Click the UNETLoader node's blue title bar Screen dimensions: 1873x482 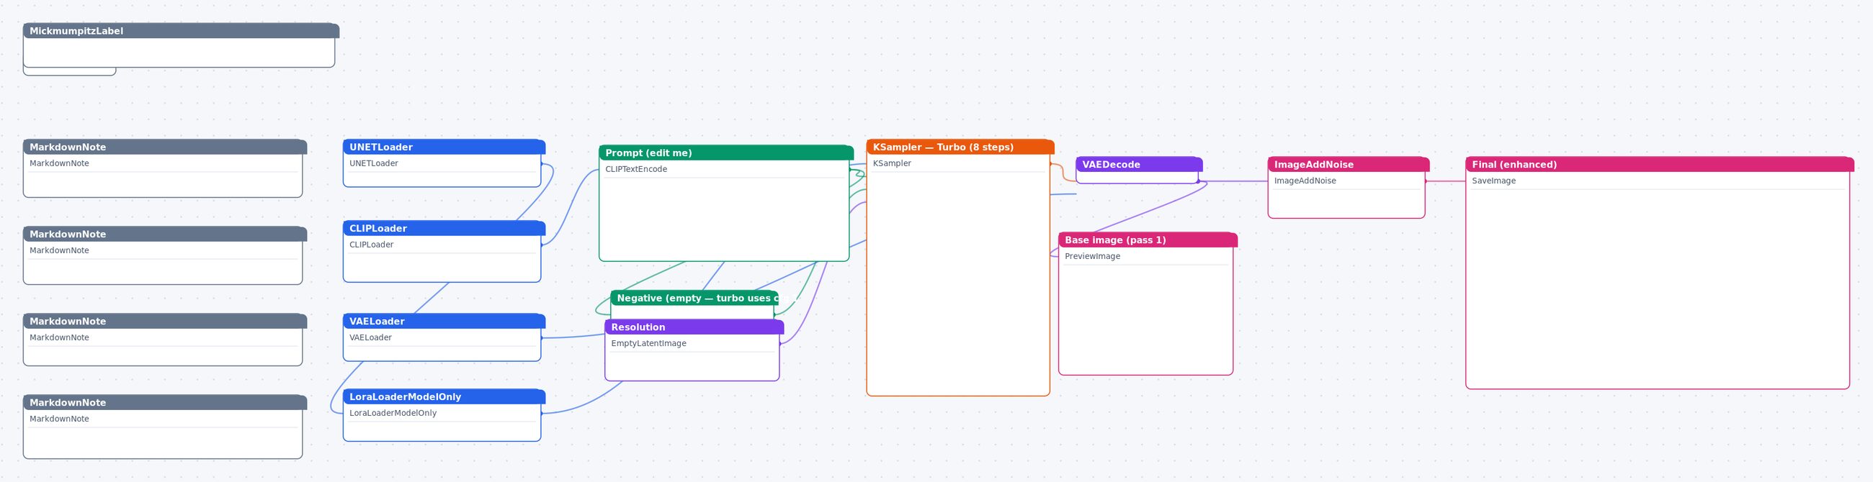pyautogui.click(x=444, y=147)
